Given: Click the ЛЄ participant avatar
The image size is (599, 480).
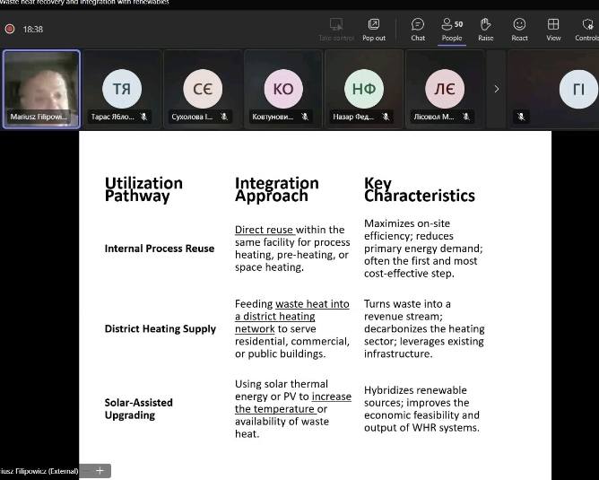Looking at the screenshot, I should coord(445,88).
